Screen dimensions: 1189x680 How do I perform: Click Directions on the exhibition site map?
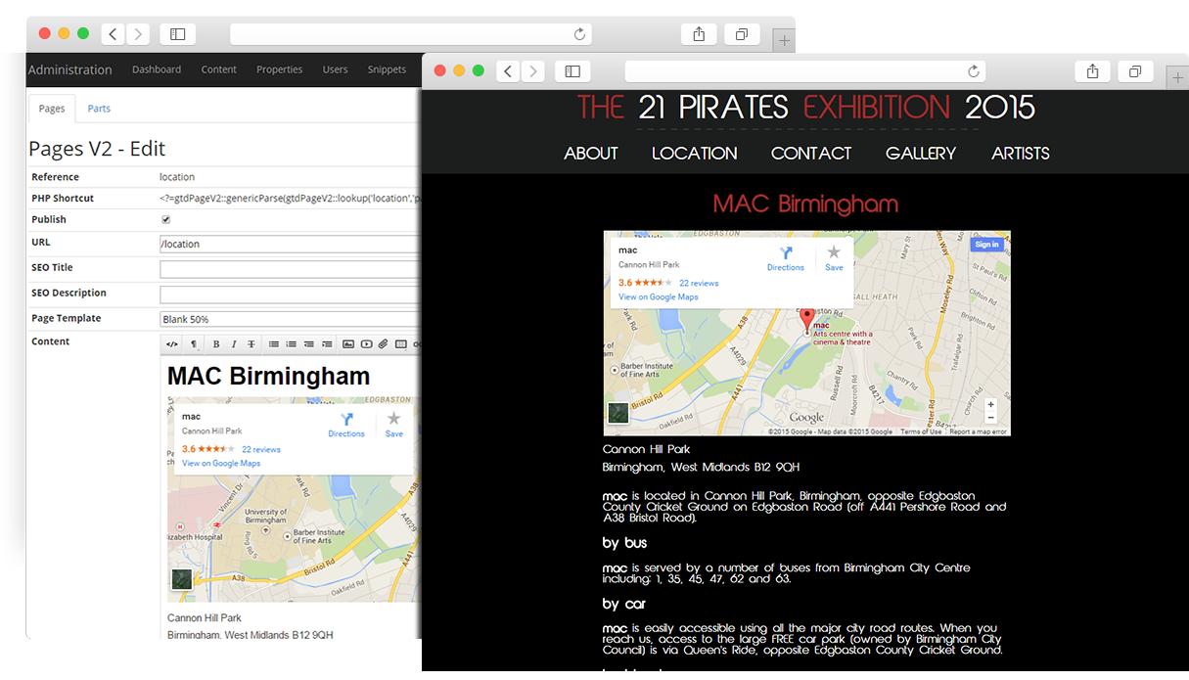(x=786, y=258)
